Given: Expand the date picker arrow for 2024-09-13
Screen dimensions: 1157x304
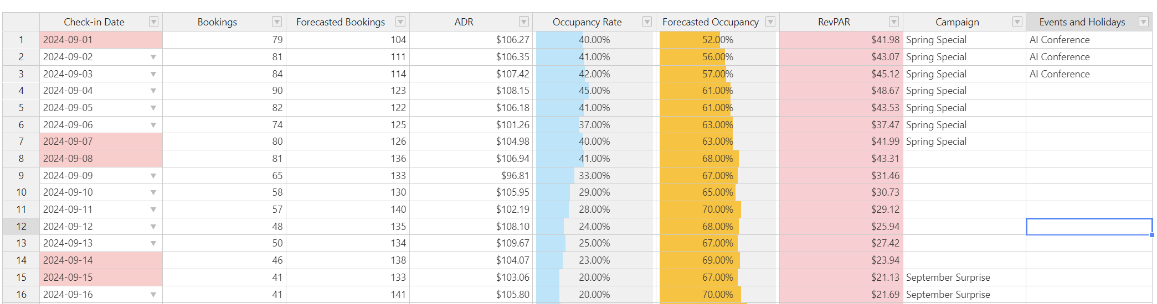Looking at the screenshot, I should 153,244.
